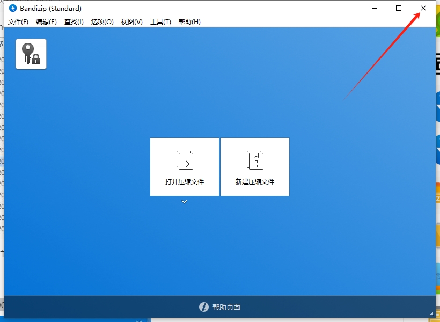Screen dimensions: 440x322
Task: Open the 帮助(H) menu
Action: tap(189, 22)
